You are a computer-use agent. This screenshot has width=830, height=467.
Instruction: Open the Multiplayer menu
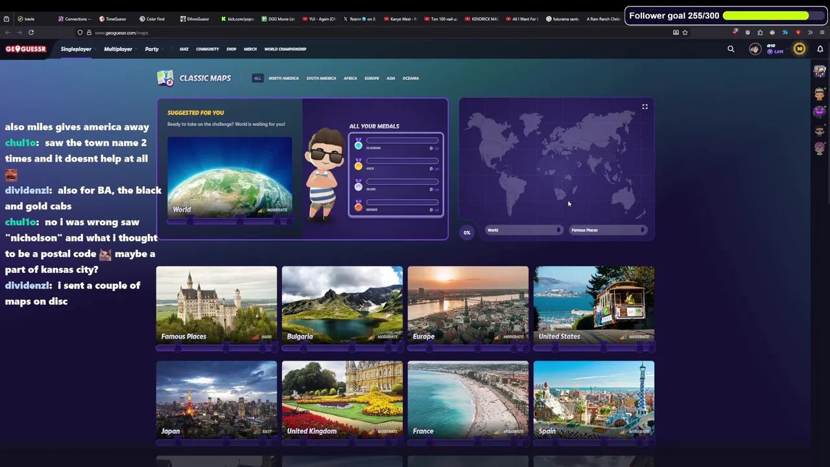click(118, 49)
